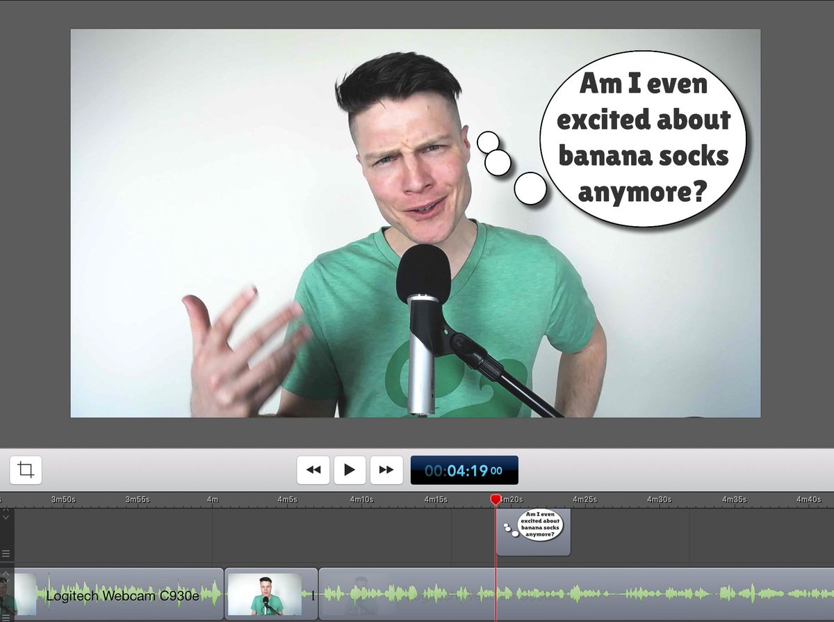Start playback with the play button
834x622 pixels.
click(350, 470)
